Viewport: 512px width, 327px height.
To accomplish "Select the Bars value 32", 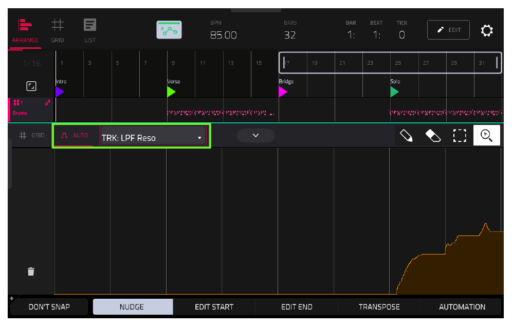I will (289, 35).
